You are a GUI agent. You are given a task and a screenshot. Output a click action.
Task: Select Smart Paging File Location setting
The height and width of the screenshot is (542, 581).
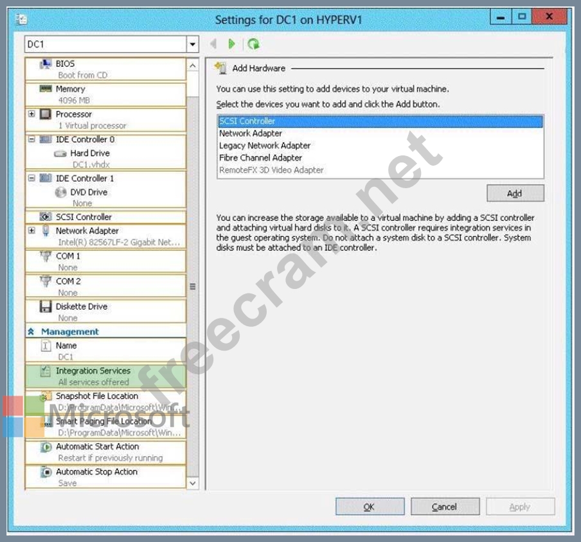pyautogui.click(x=105, y=427)
